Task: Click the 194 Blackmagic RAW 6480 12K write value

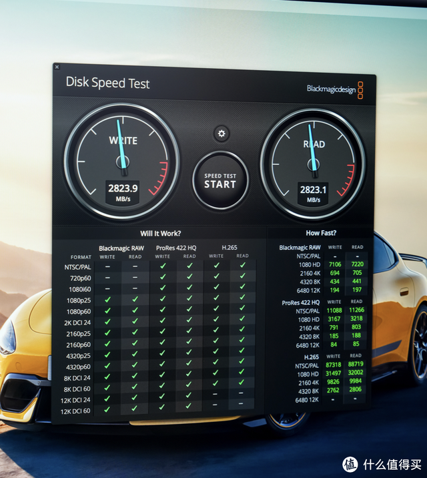Action: [x=334, y=290]
